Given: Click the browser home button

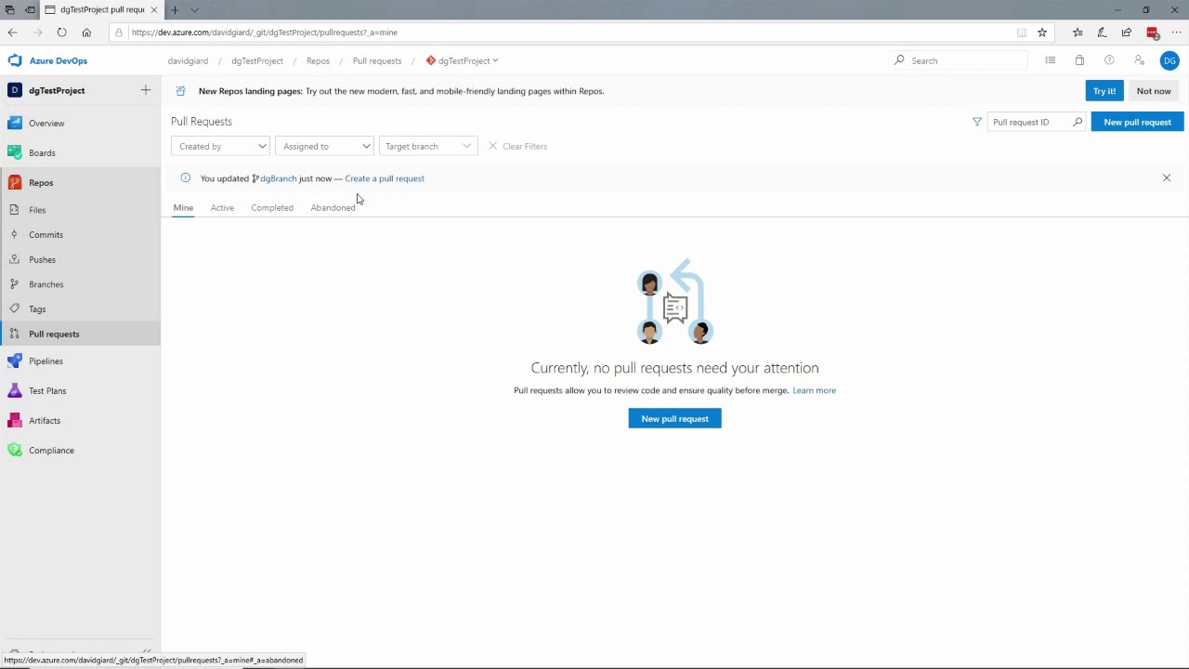Looking at the screenshot, I should click(86, 32).
